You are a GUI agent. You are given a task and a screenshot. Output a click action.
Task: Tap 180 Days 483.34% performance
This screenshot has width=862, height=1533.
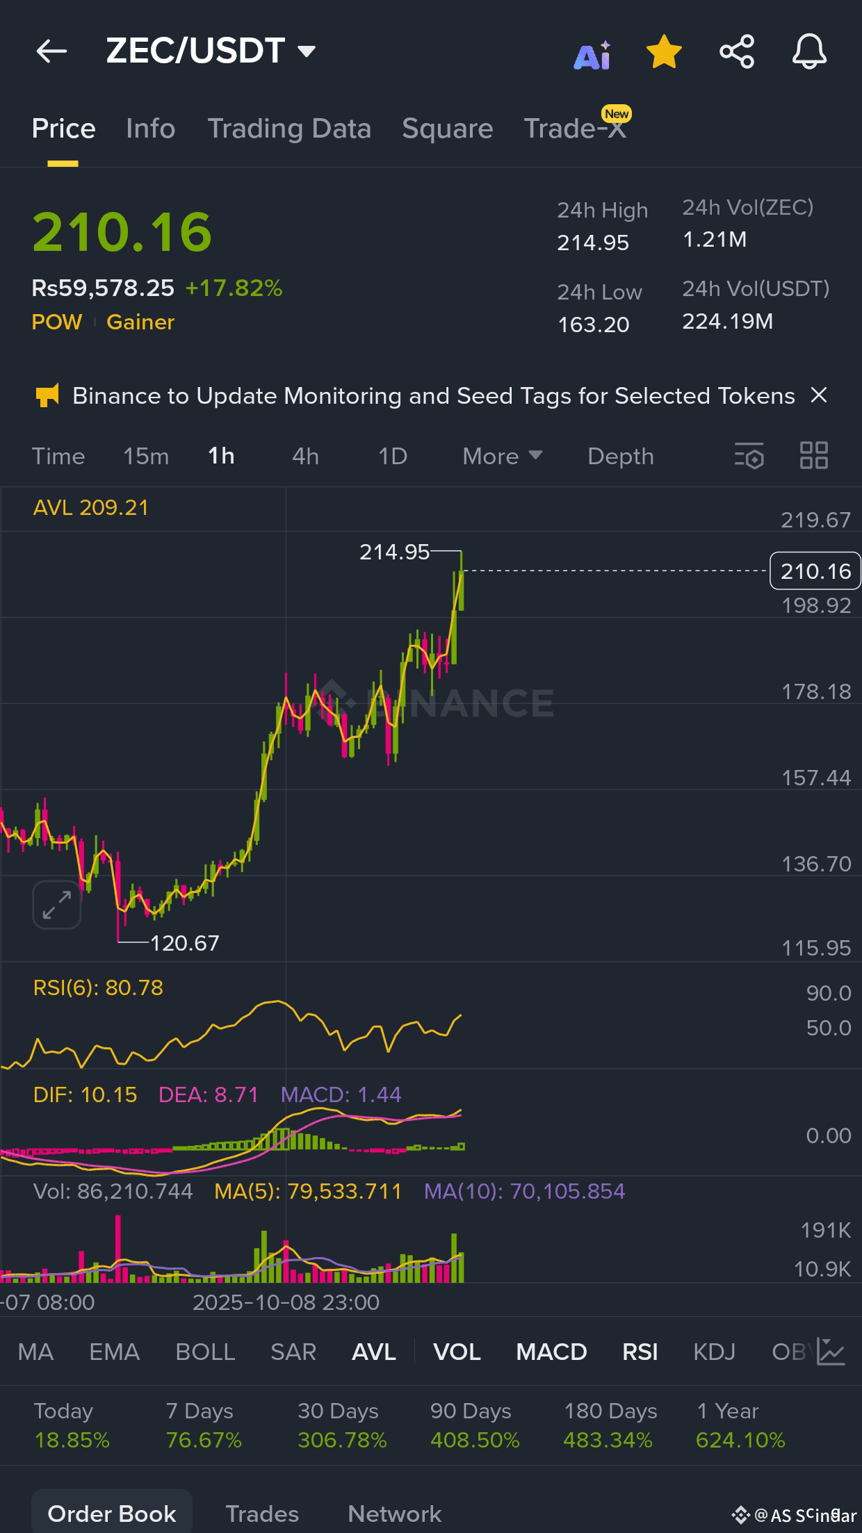coord(610,1425)
